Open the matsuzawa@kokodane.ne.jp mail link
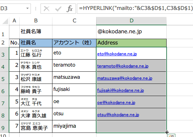 (125, 78)
